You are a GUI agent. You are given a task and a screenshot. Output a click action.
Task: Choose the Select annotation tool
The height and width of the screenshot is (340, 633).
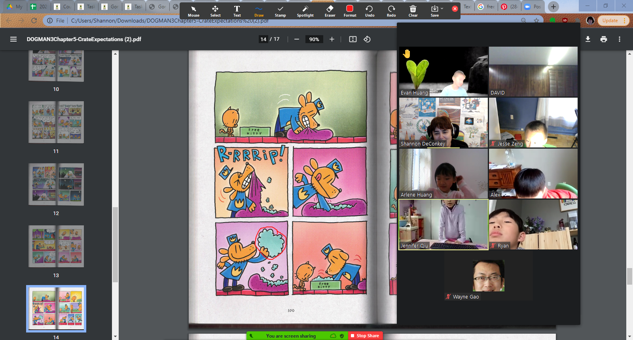[x=215, y=11]
